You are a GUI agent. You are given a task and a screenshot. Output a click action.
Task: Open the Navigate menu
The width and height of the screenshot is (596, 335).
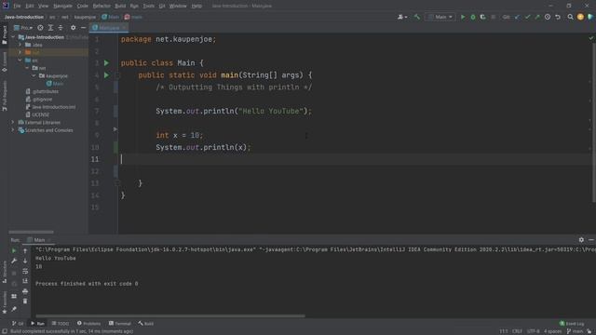pos(62,7)
